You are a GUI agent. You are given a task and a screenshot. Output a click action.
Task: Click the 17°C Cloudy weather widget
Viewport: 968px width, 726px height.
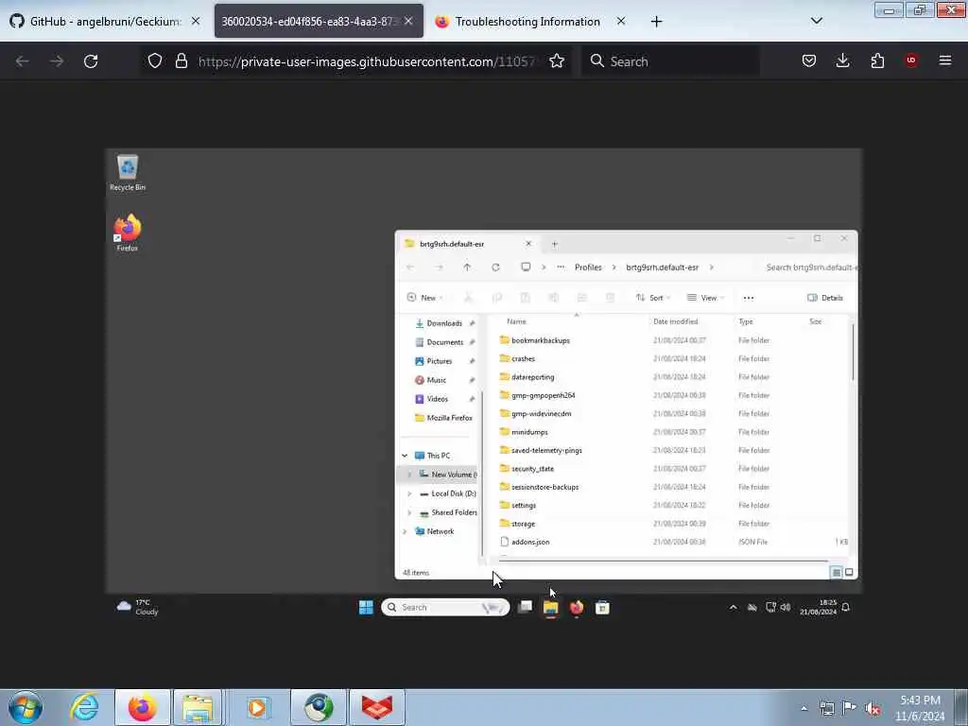[138, 607]
